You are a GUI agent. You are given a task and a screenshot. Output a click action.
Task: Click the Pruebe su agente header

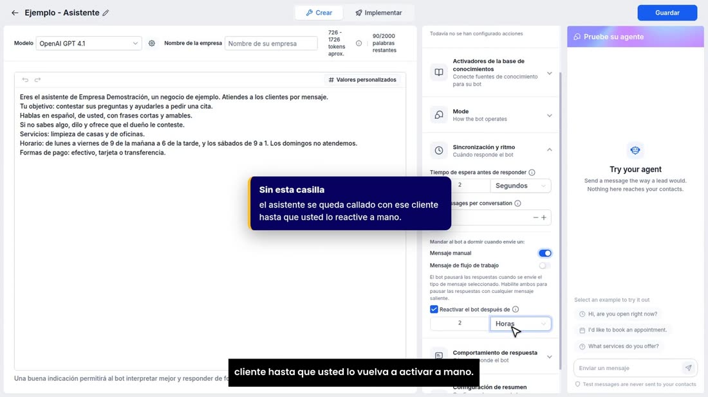(x=635, y=37)
